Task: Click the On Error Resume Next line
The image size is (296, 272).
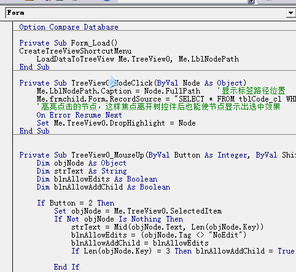Action: [79, 115]
